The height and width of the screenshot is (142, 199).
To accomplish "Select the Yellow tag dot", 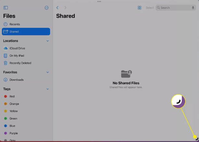I will [x=6, y=111].
